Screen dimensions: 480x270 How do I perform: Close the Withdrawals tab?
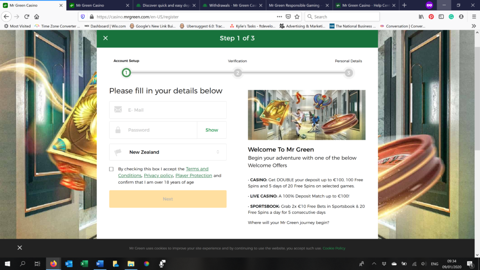(261, 5)
